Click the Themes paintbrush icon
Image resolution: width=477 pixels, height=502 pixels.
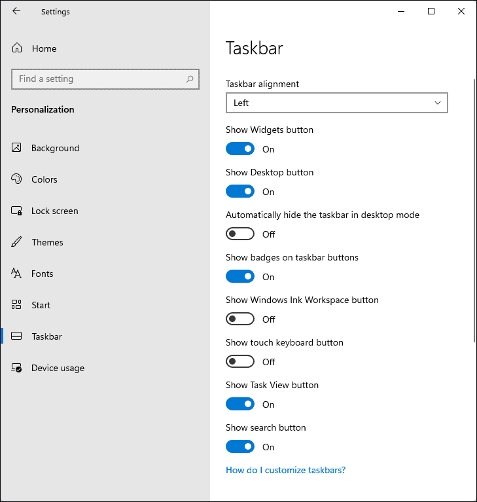(16, 242)
